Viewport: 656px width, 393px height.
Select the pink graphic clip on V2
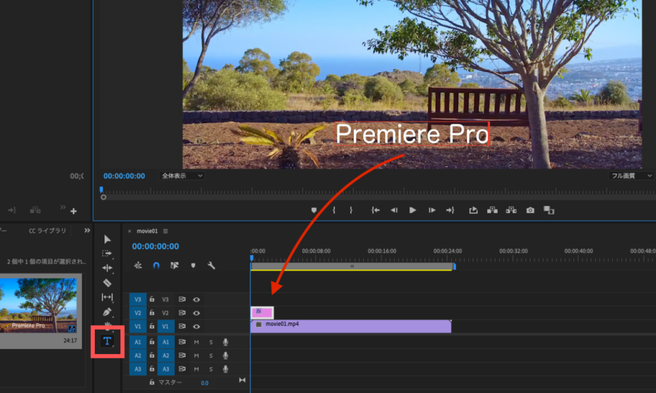[x=262, y=313]
